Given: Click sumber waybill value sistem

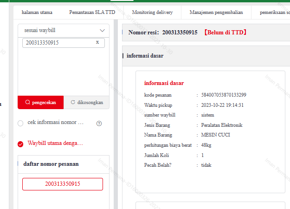Looking at the screenshot, I should [207, 115].
